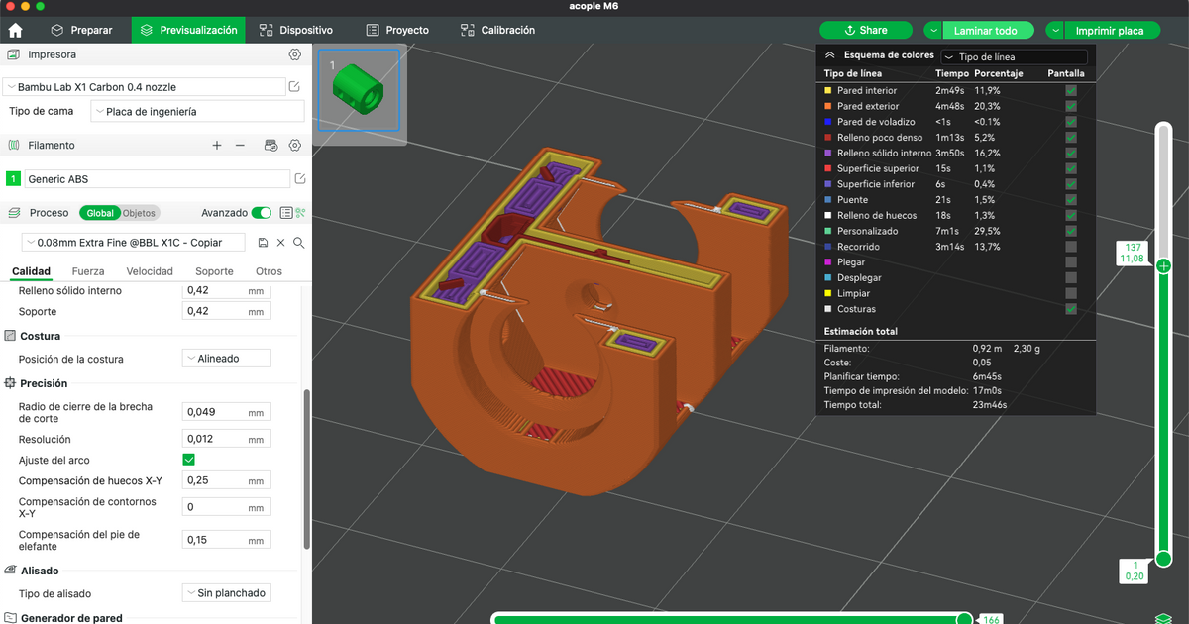This screenshot has height=624, width=1189.
Task: Open the Posición de la costura dropdown
Action: (226, 359)
